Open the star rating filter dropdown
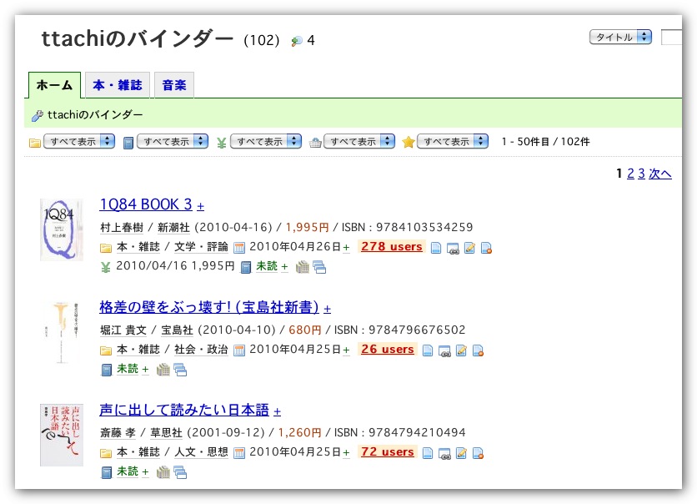This screenshot has height=504, width=697. 453,142
